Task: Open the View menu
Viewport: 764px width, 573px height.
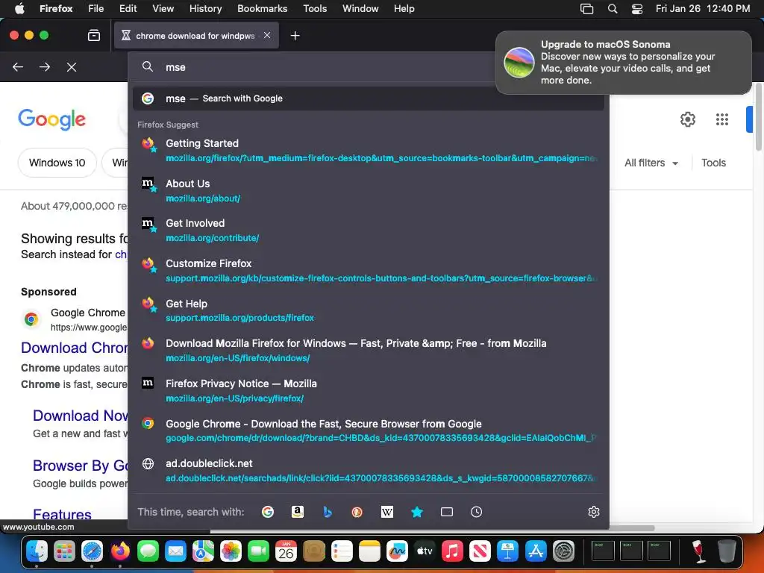Action: 163,9
